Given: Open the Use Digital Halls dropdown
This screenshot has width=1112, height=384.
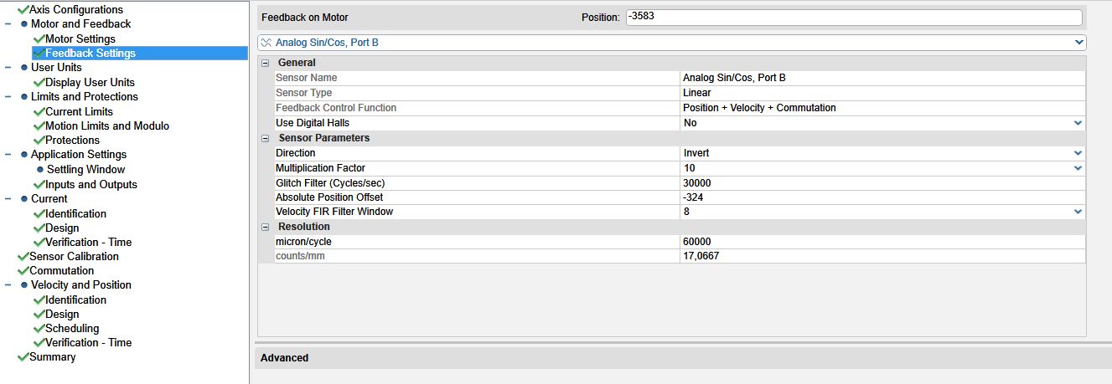Looking at the screenshot, I should click(x=1078, y=123).
